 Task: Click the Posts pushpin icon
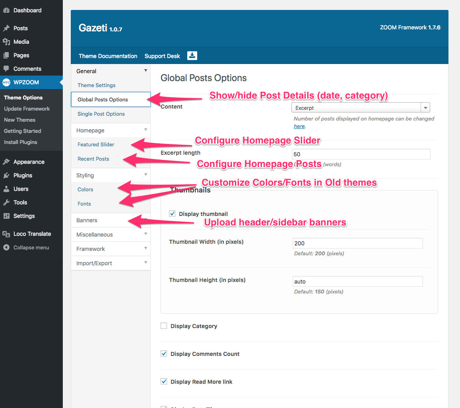[x=6, y=28]
